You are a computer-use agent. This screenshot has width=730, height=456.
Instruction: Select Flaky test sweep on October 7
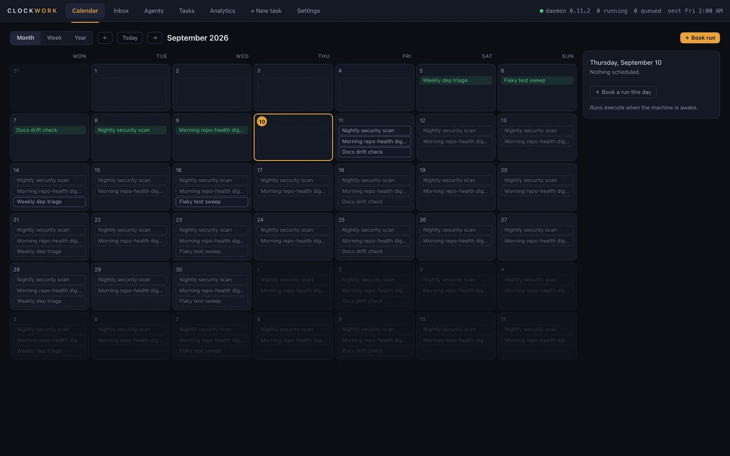212,351
